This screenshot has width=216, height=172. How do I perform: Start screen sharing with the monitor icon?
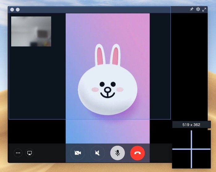click(30, 153)
